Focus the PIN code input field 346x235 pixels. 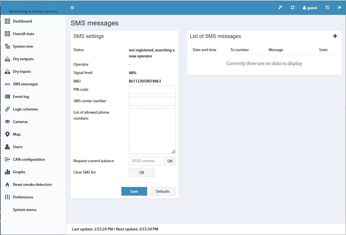tap(152, 90)
